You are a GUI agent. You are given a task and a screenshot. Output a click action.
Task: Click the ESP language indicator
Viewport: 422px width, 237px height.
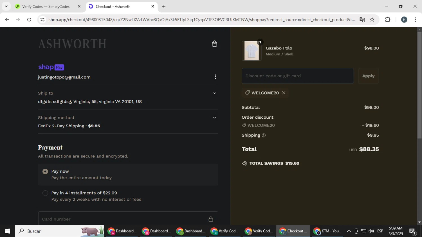coord(380,231)
